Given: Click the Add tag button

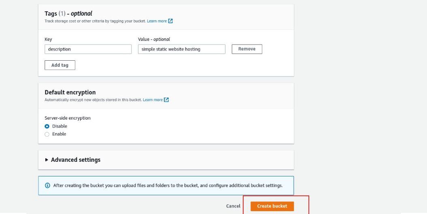Looking at the screenshot, I should [x=60, y=65].
